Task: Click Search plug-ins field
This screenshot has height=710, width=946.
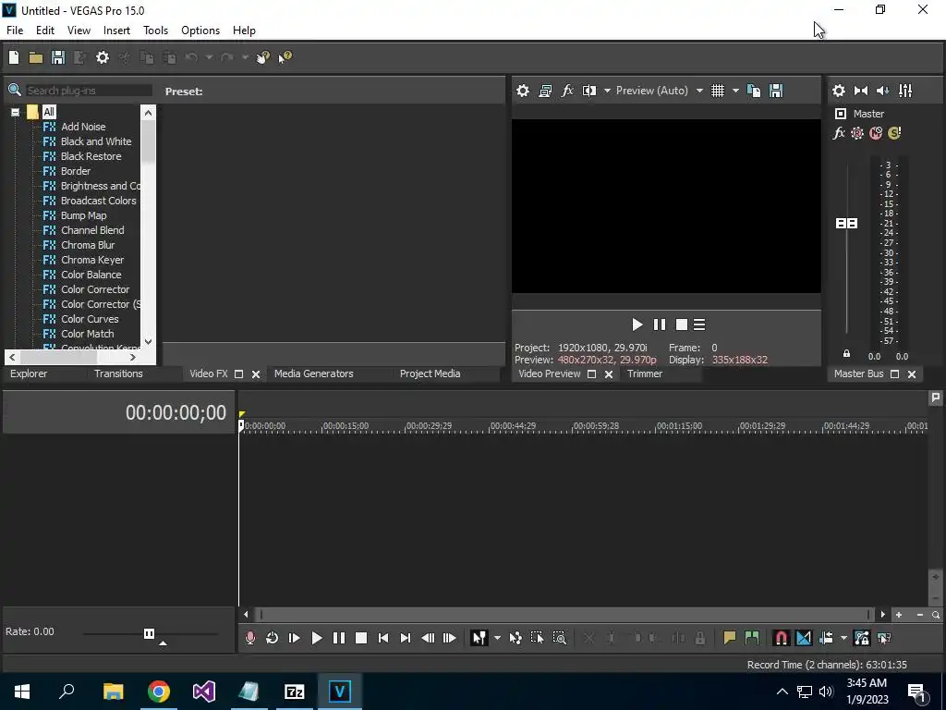Action: click(89, 91)
